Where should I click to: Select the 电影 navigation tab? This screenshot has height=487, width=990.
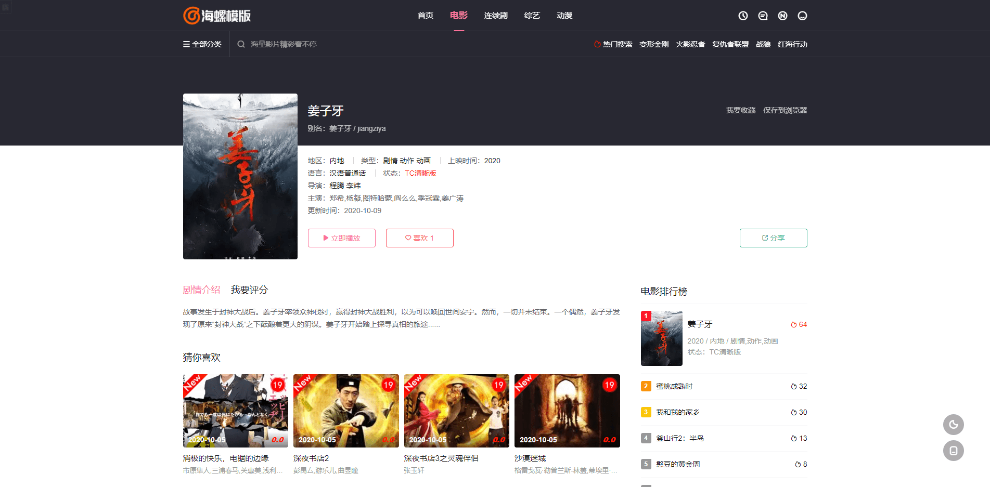[459, 16]
